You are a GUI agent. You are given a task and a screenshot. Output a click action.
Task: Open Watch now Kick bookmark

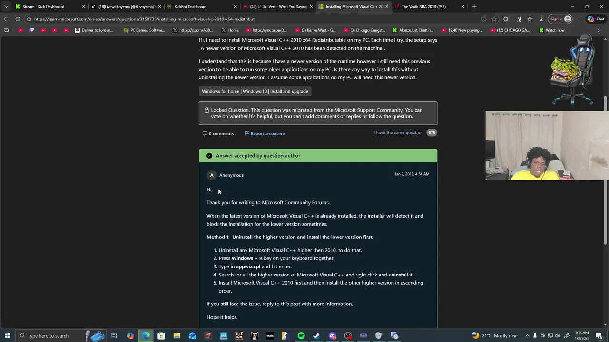(x=552, y=30)
